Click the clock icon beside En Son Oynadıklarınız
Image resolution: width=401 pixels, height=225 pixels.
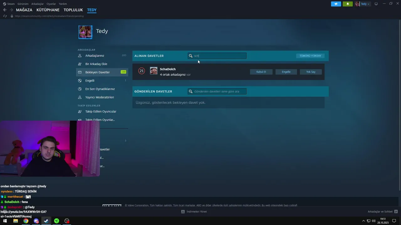(x=80, y=89)
